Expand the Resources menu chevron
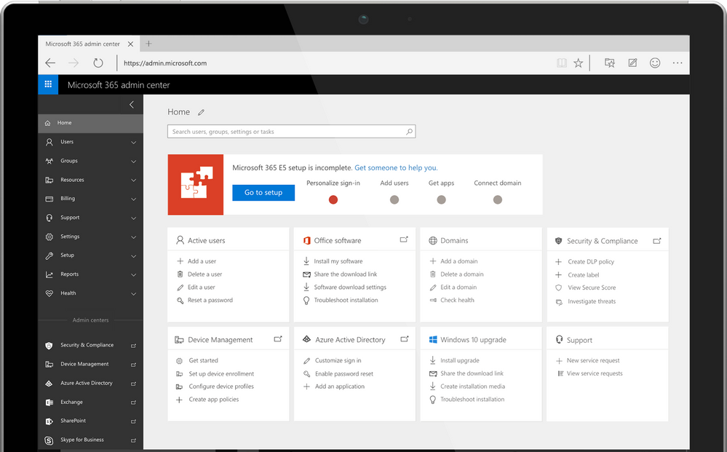 133,180
